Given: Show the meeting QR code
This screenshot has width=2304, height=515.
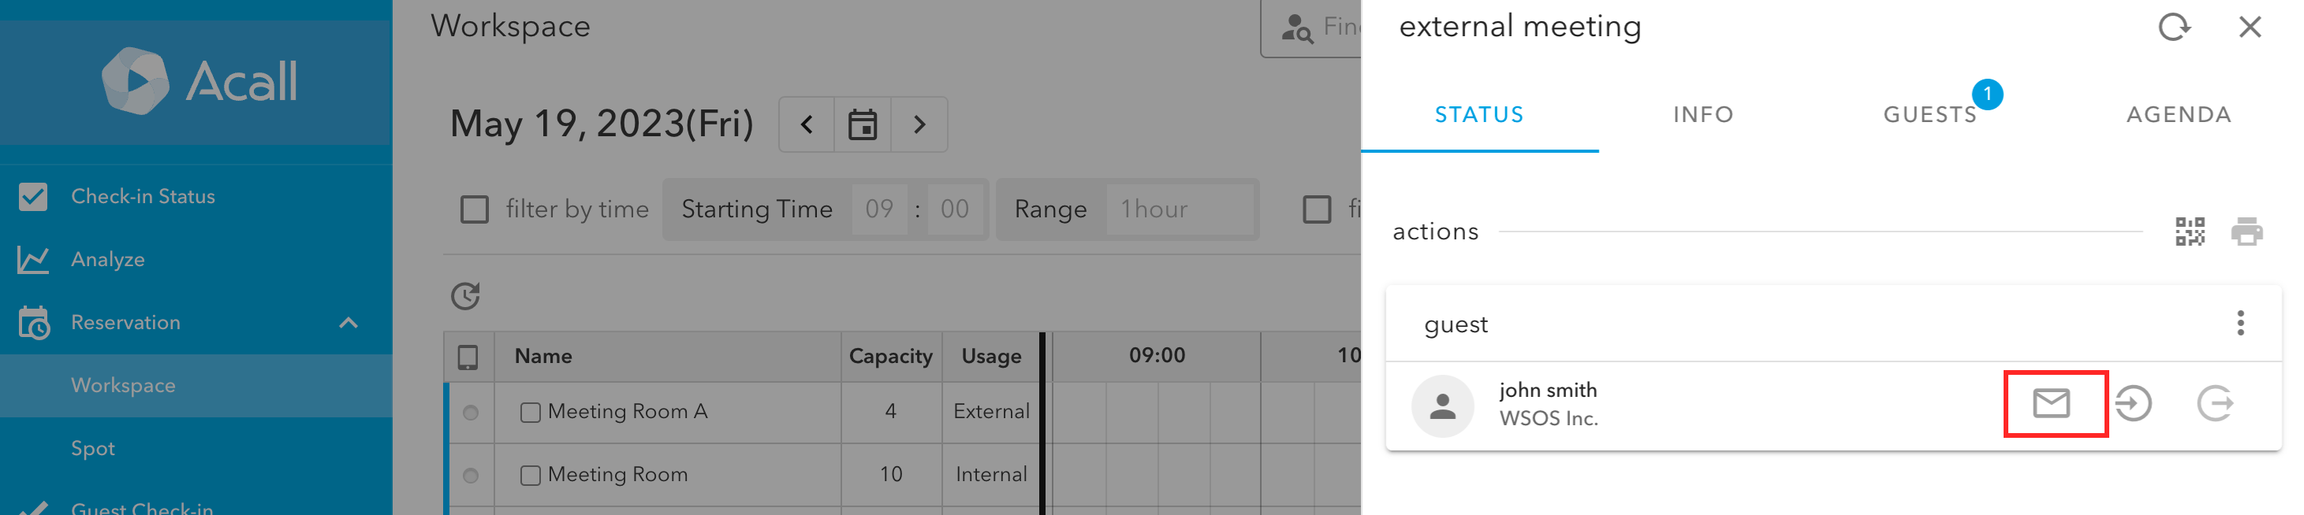Looking at the screenshot, I should pyautogui.click(x=2190, y=232).
